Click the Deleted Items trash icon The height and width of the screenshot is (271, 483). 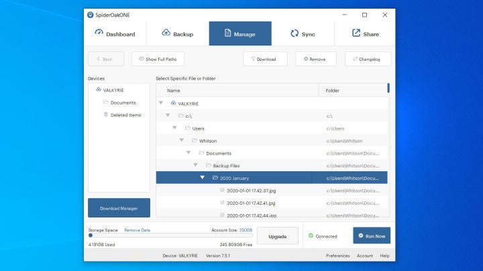(106, 114)
